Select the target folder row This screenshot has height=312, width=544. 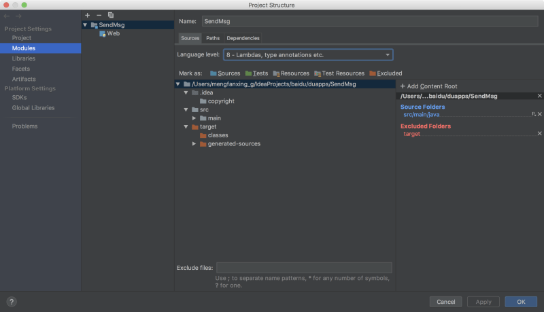[x=204, y=127]
